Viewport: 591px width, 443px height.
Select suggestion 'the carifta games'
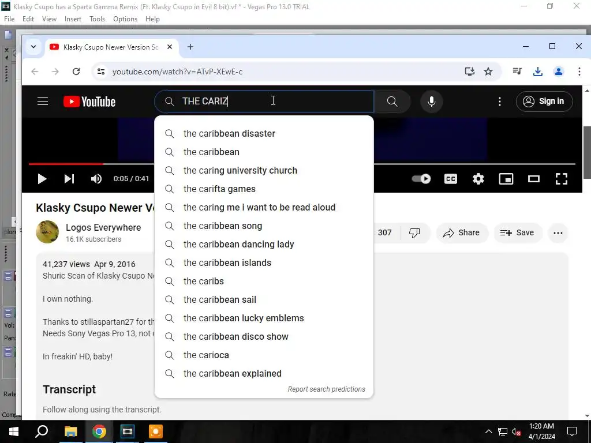click(264, 189)
